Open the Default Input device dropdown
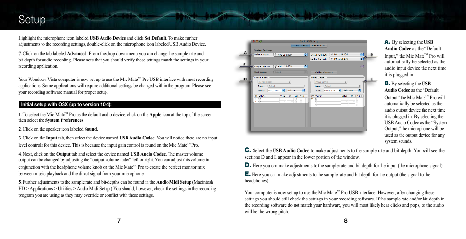Image resolution: width=466 pixels, height=239 pixels. click(x=290, y=54)
